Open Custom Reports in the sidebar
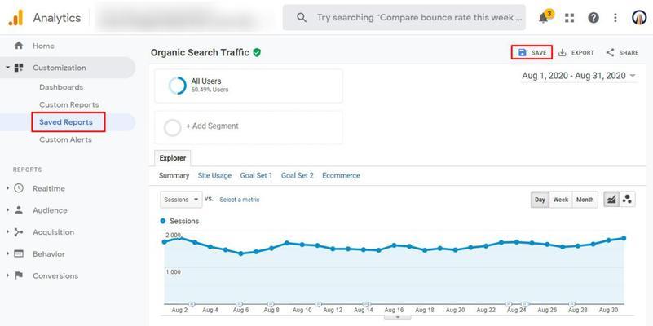The image size is (653, 326). [69, 104]
